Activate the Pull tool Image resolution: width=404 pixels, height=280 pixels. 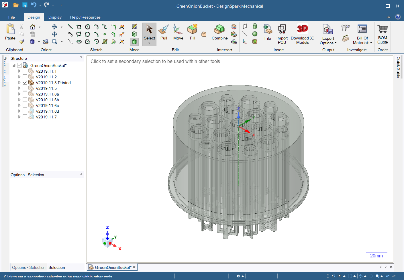(164, 32)
